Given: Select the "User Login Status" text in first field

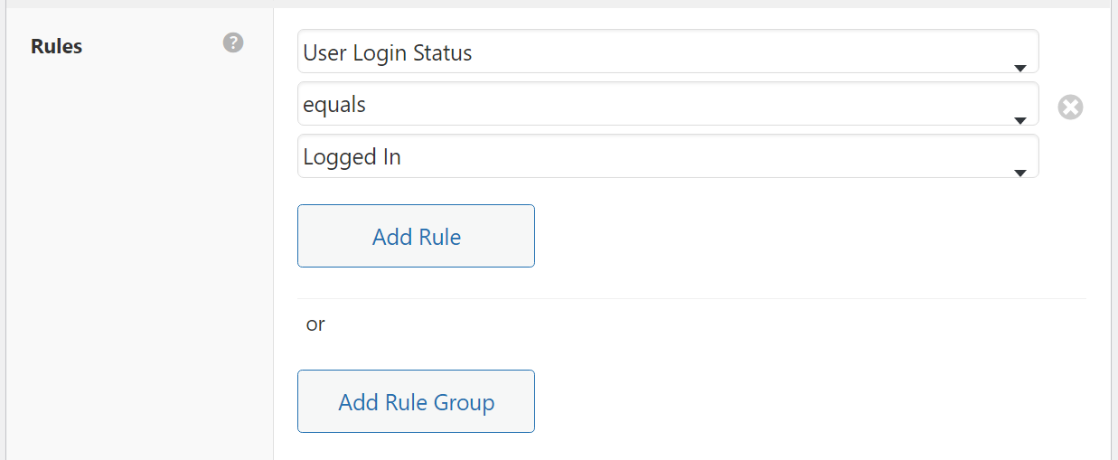Looking at the screenshot, I should tap(388, 53).
